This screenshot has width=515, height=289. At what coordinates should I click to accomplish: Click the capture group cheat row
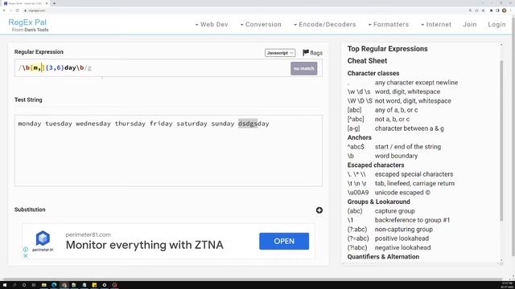coord(381,211)
